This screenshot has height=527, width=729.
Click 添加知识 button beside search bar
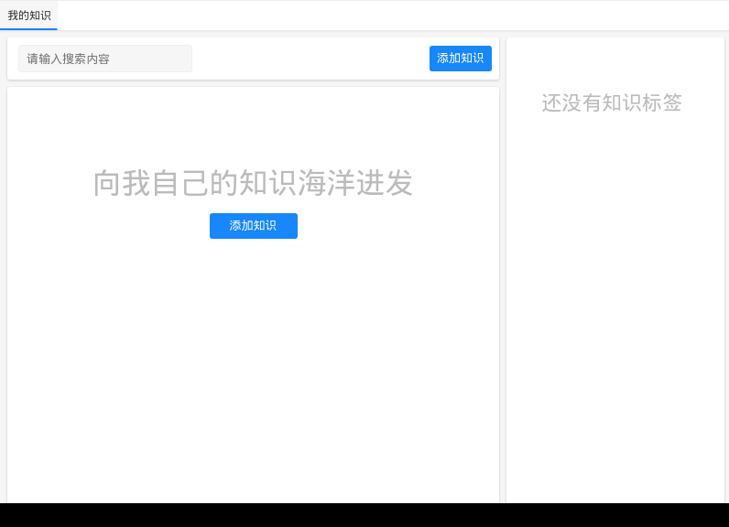[461, 59]
